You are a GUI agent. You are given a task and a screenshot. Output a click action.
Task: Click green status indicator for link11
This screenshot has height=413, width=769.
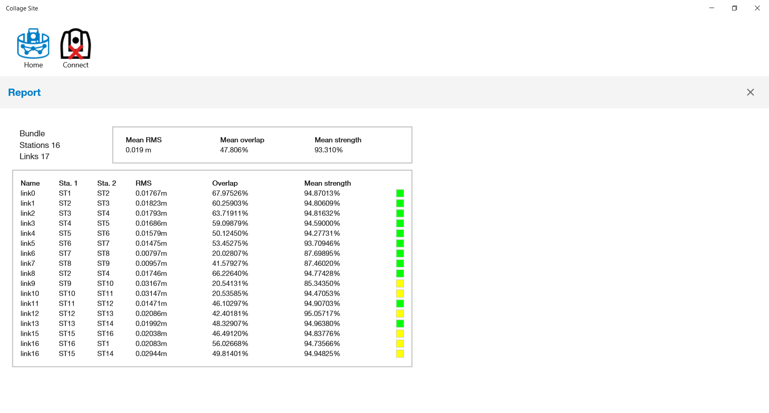click(x=400, y=304)
